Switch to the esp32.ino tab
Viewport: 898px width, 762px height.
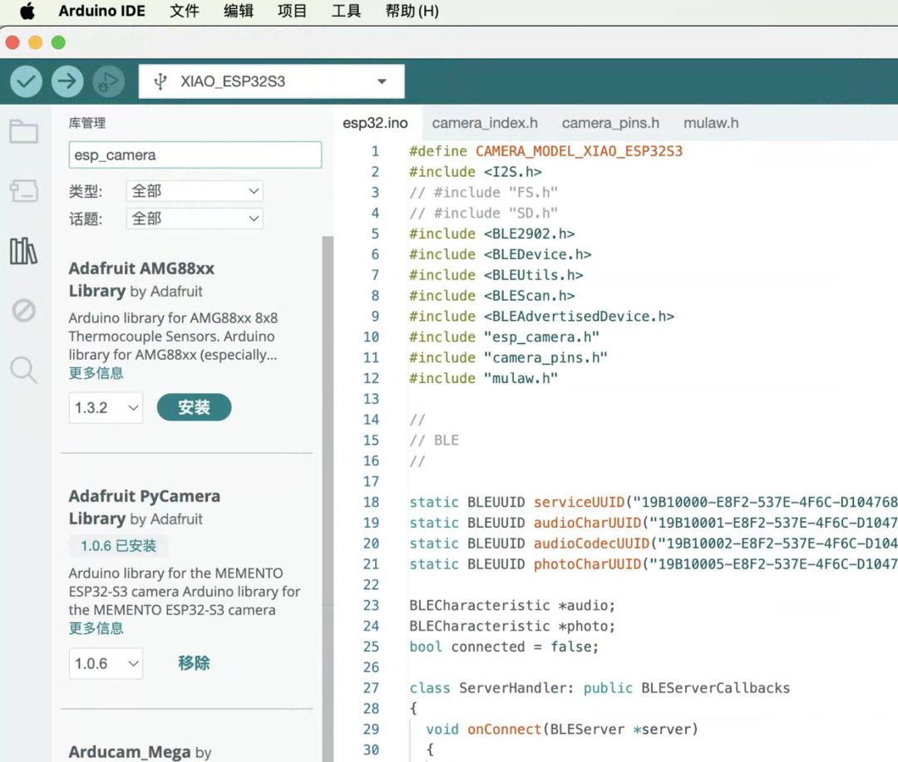point(375,123)
